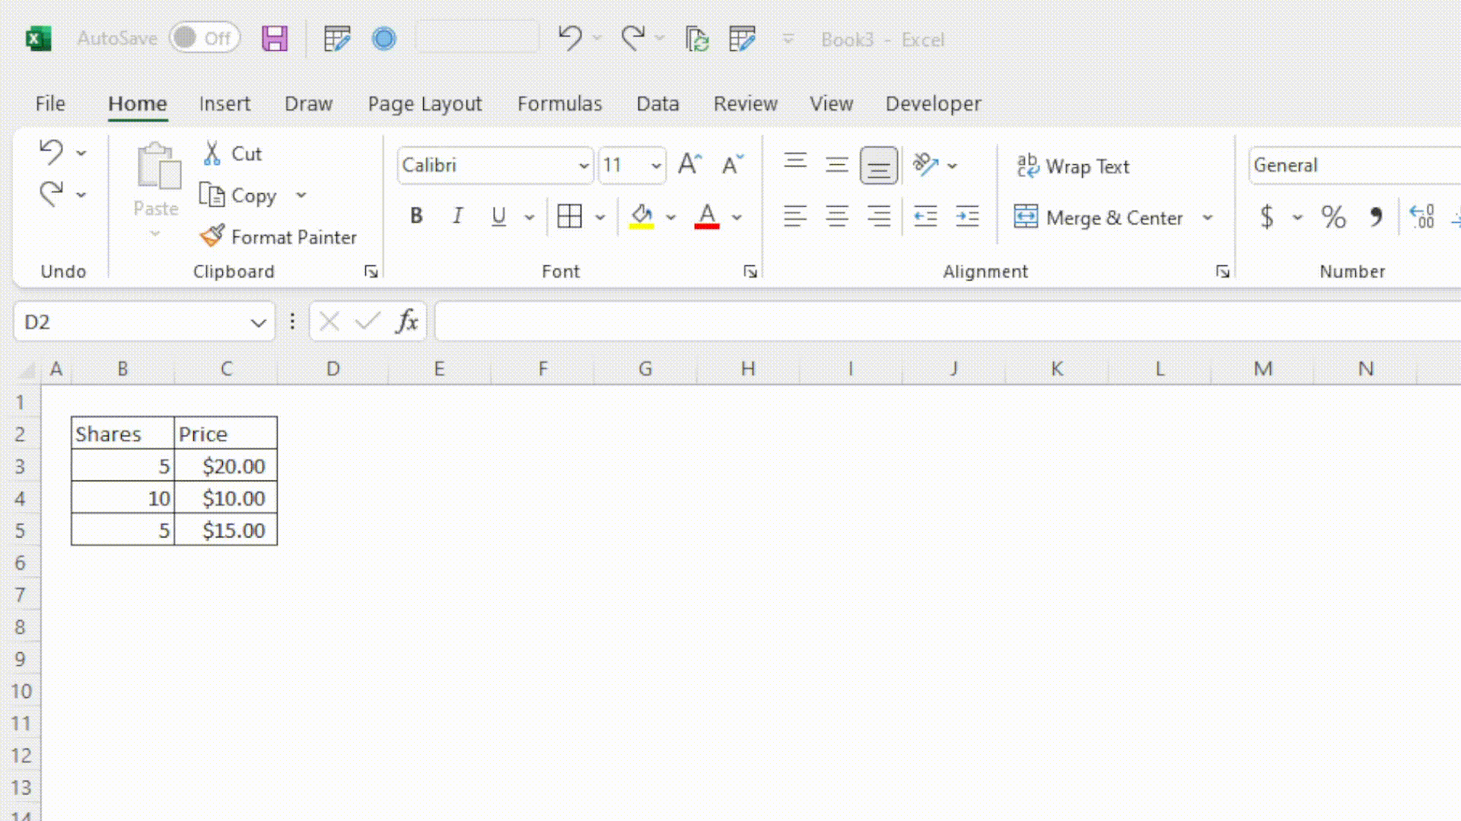Click Decrease Indent icon
Image resolution: width=1461 pixels, height=821 pixels.
click(925, 217)
